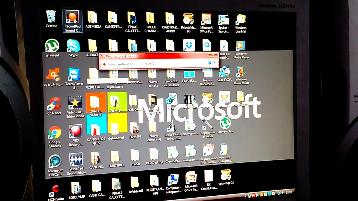
Task: Select the Dropbox shortcut icon
Action: [189, 45]
